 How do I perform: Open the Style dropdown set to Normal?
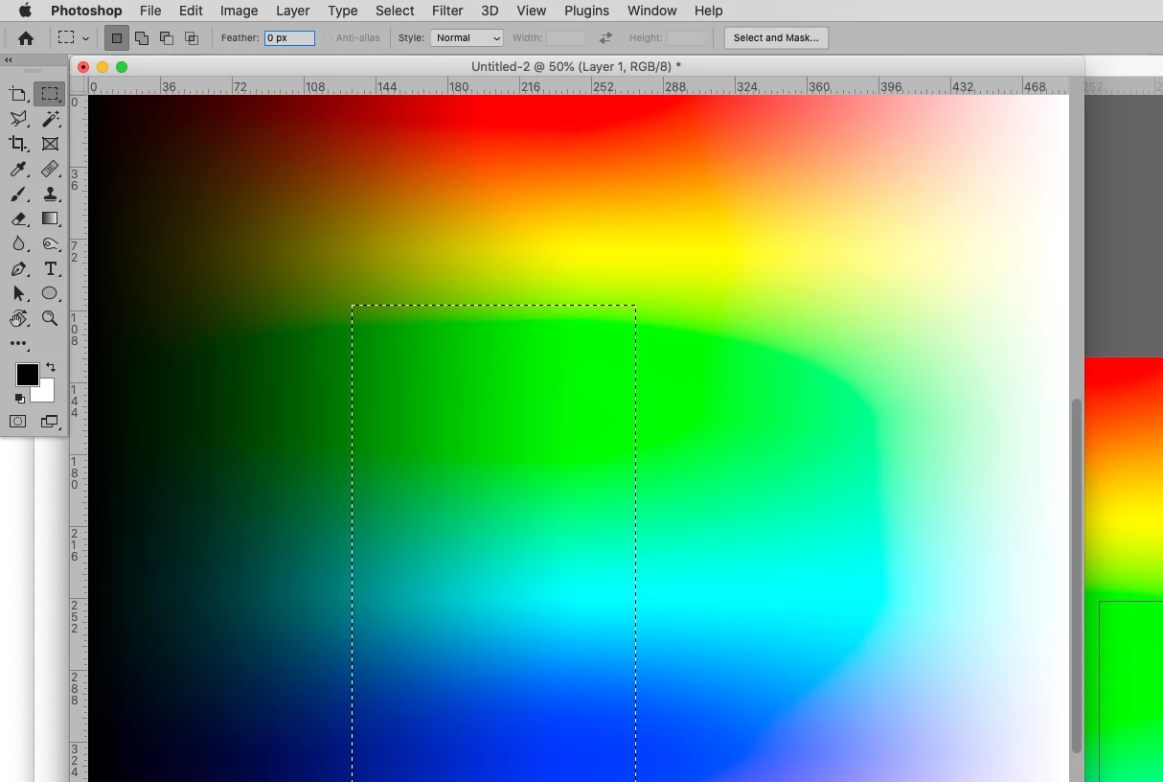(467, 38)
